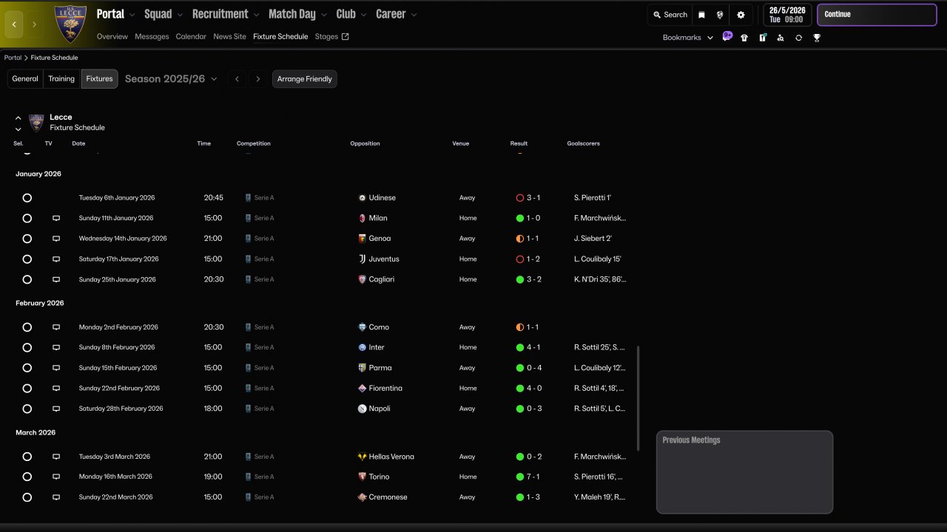Select the Parma fixture on 15th February

27,368
